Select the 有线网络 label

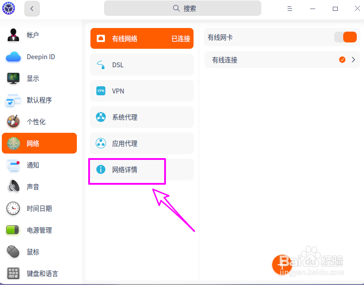125,38
